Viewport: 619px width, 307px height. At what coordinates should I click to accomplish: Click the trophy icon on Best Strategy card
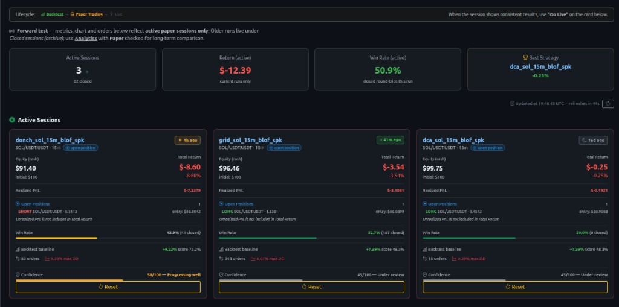coord(525,57)
